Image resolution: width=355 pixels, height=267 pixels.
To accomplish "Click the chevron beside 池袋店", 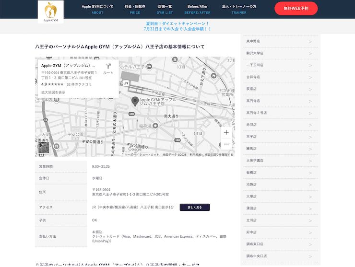I will tap(310, 185).
